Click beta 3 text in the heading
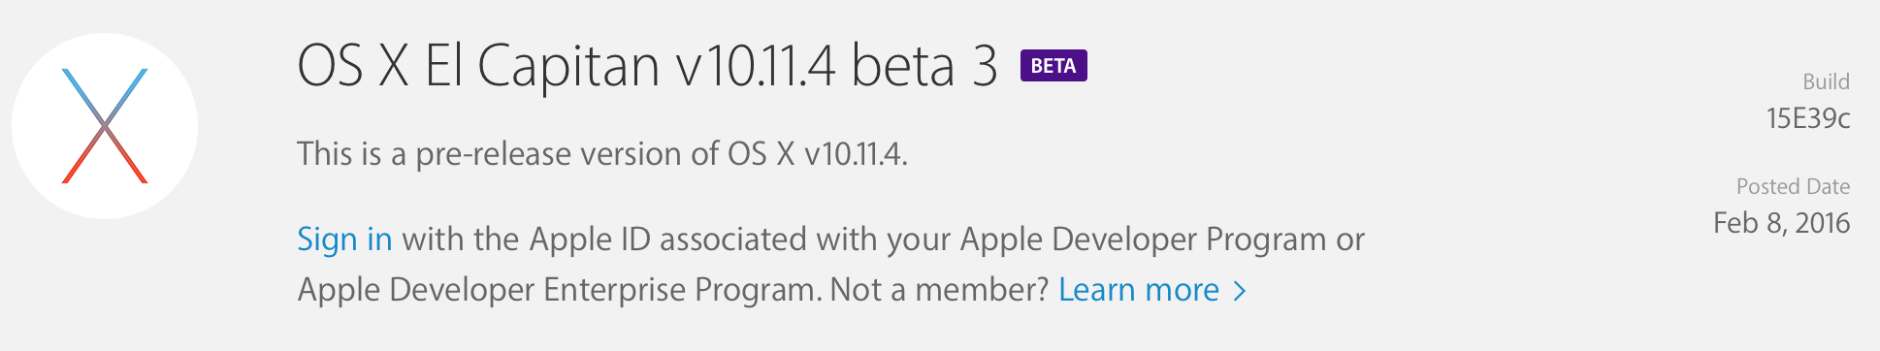This screenshot has width=1880, height=351. [x=924, y=66]
